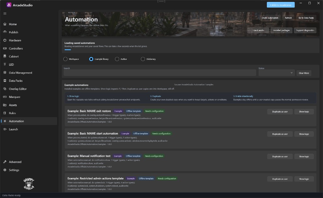Show logic for Restricted admin actions template
The width and height of the screenshot is (323, 198).
click(304, 179)
